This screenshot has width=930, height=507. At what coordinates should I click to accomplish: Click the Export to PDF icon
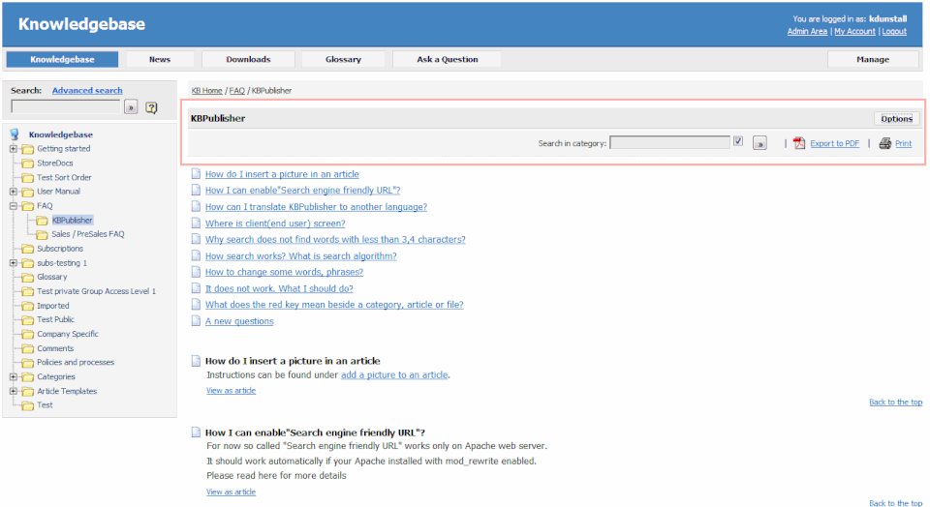[x=799, y=143]
